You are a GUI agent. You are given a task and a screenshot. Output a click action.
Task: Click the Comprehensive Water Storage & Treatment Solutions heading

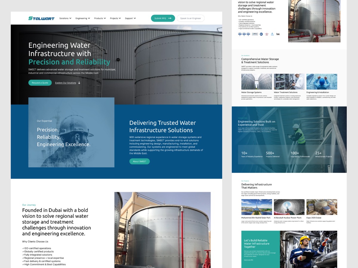(260, 61)
